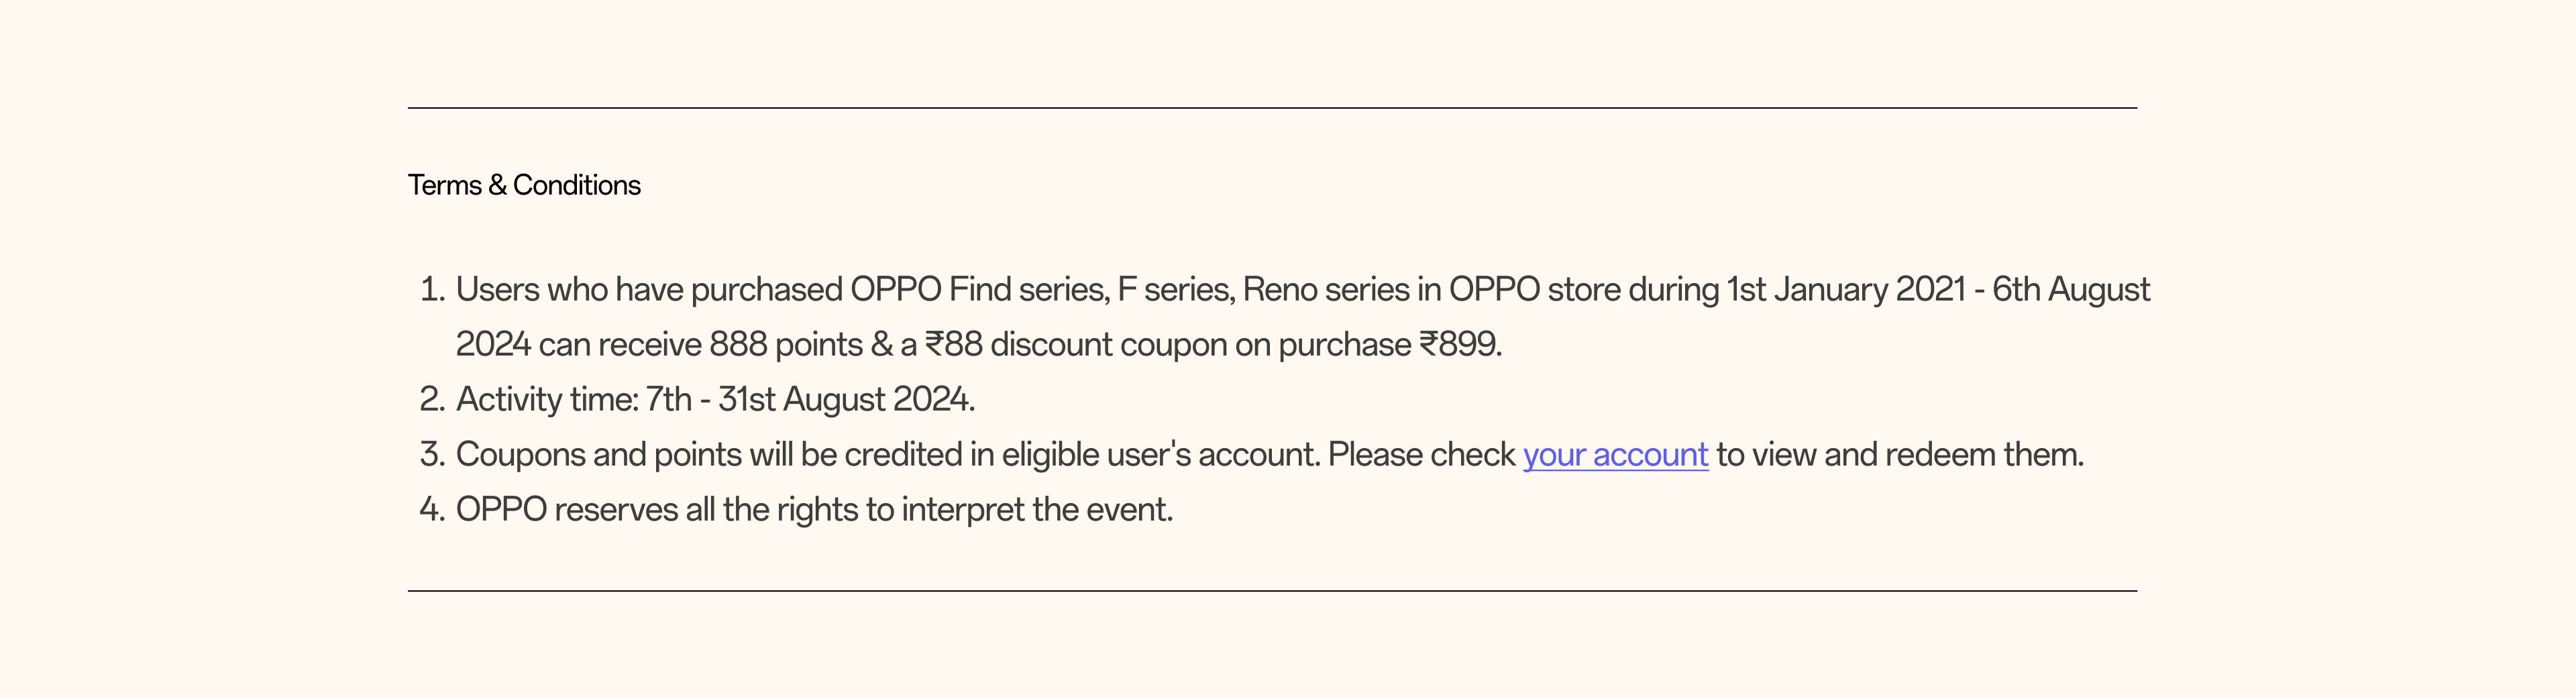Click the 'Activity time: 7th - 31st August 2024' line
The image size is (2576, 699).
[x=715, y=400]
